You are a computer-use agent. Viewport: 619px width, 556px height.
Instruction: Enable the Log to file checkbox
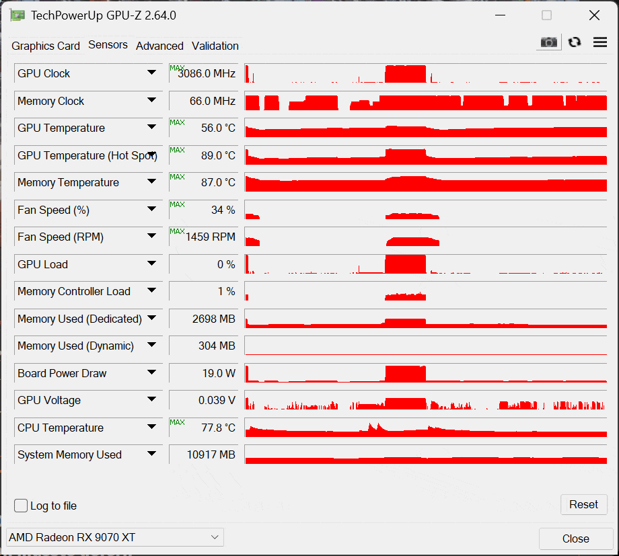click(x=21, y=506)
